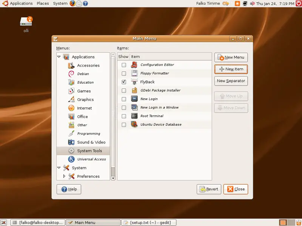Click the fast user switch icon

tap(226, 3)
